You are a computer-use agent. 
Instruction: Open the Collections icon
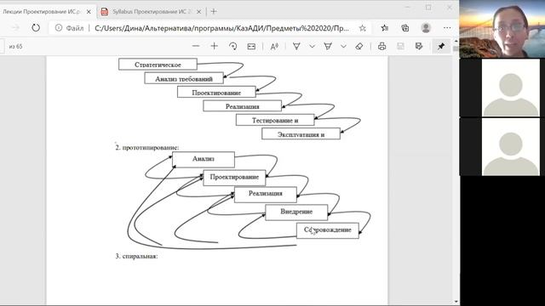click(405, 28)
